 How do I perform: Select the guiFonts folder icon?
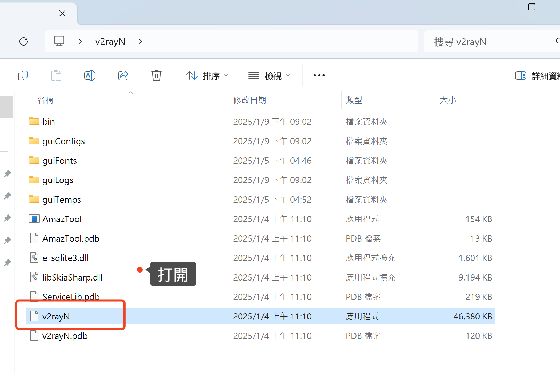coord(34,160)
